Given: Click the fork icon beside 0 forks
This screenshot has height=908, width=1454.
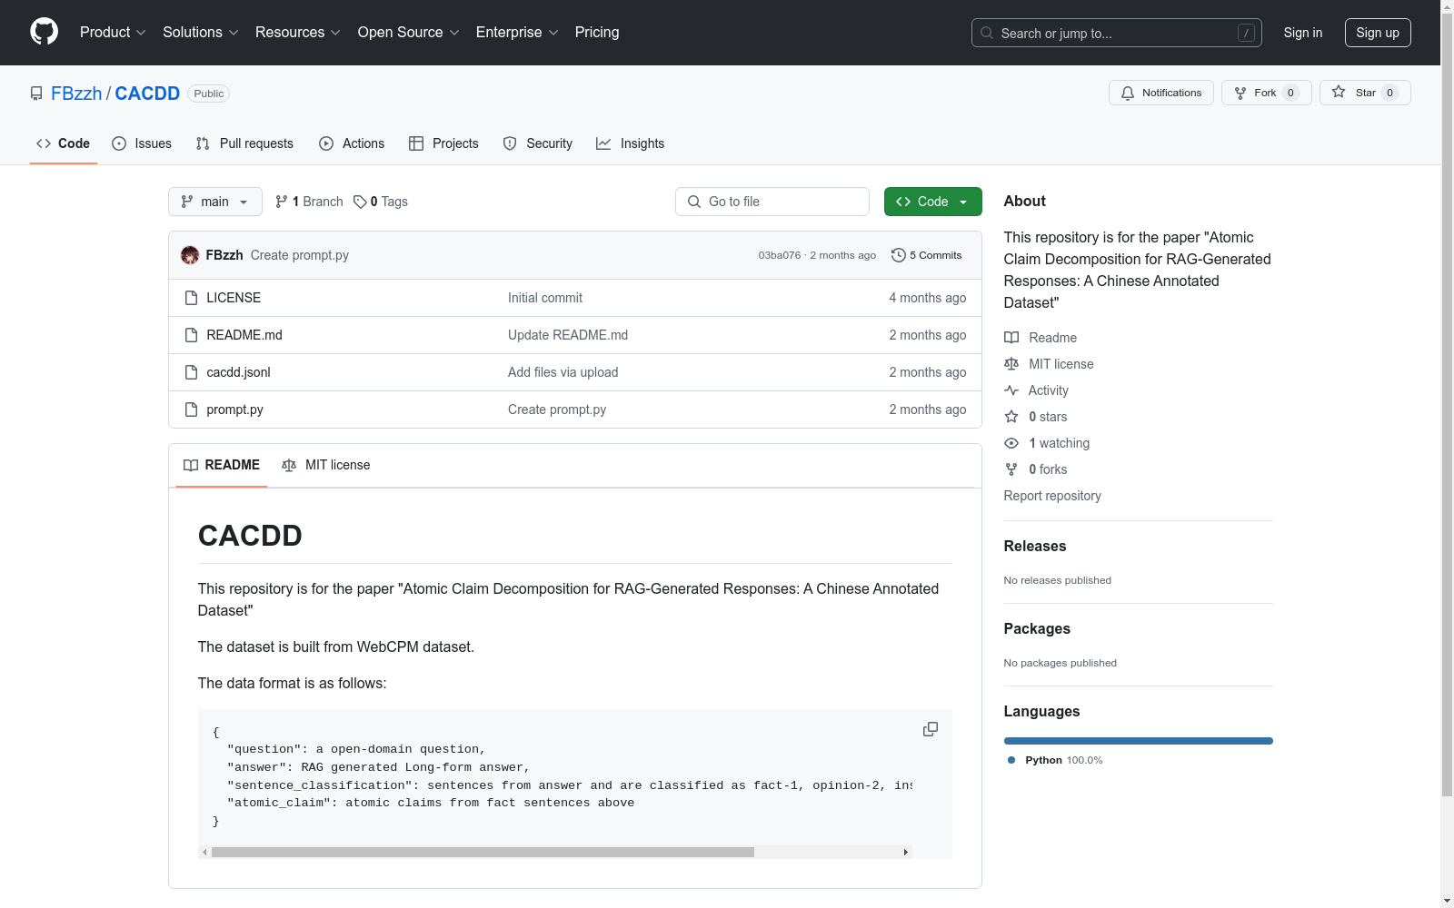Looking at the screenshot, I should coord(1011,469).
